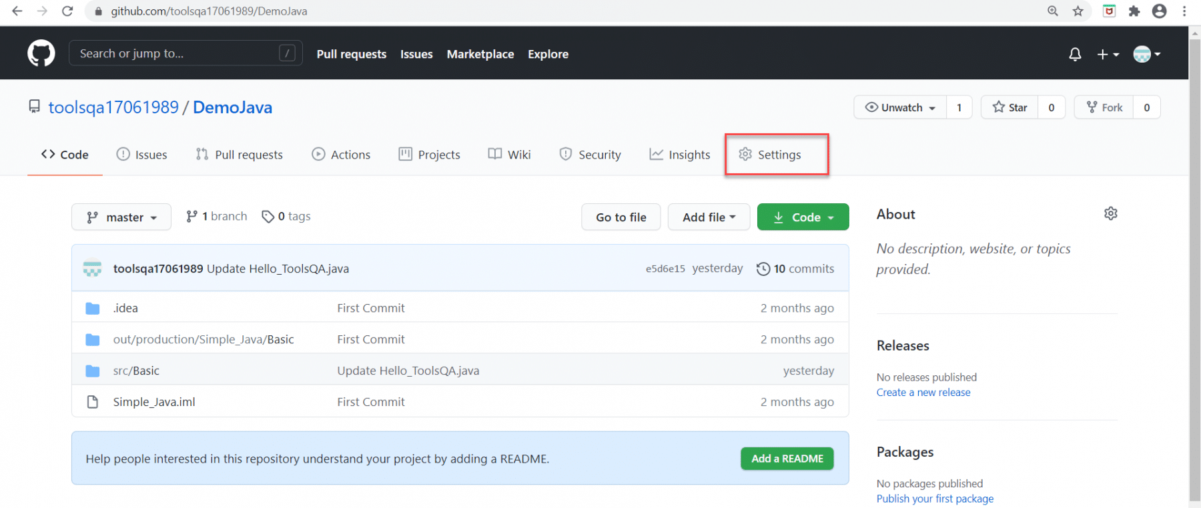Open the Projects tab
This screenshot has width=1201, height=508.
coord(430,155)
